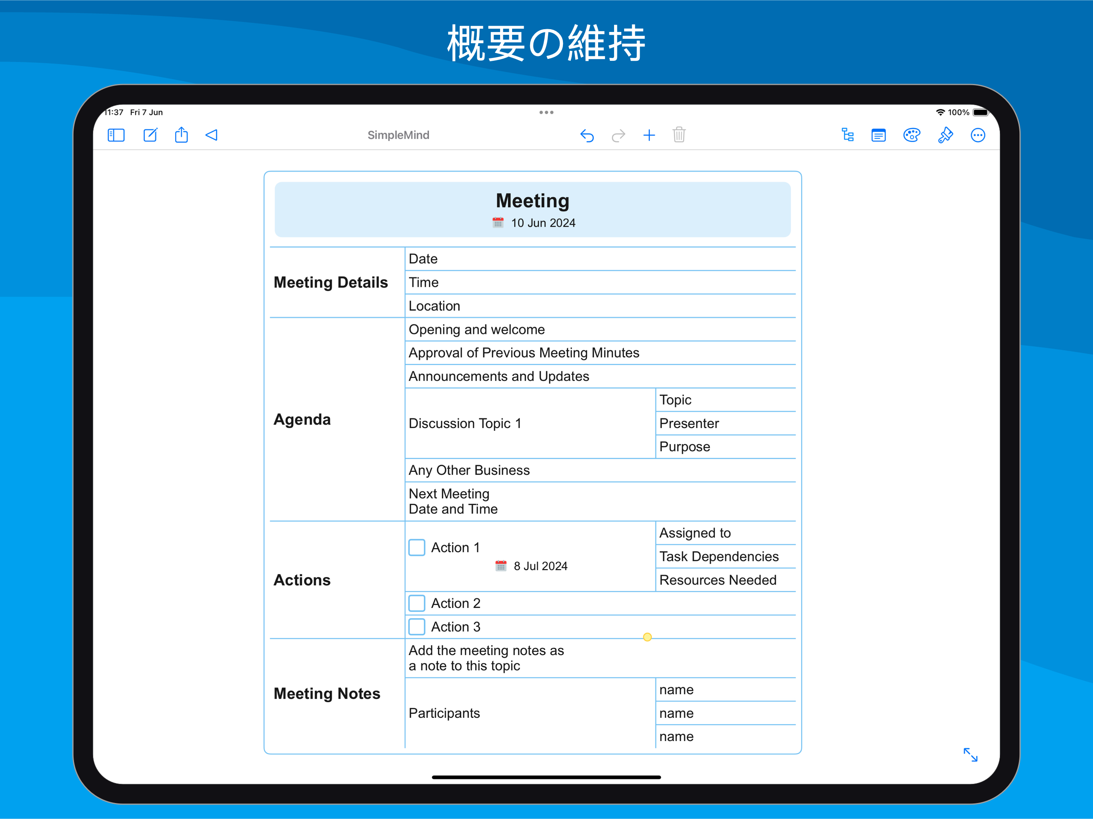The width and height of the screenshot is (1093, 819).
Task: Click the 8 Jul 2024 date label
Action: point(540,566)
